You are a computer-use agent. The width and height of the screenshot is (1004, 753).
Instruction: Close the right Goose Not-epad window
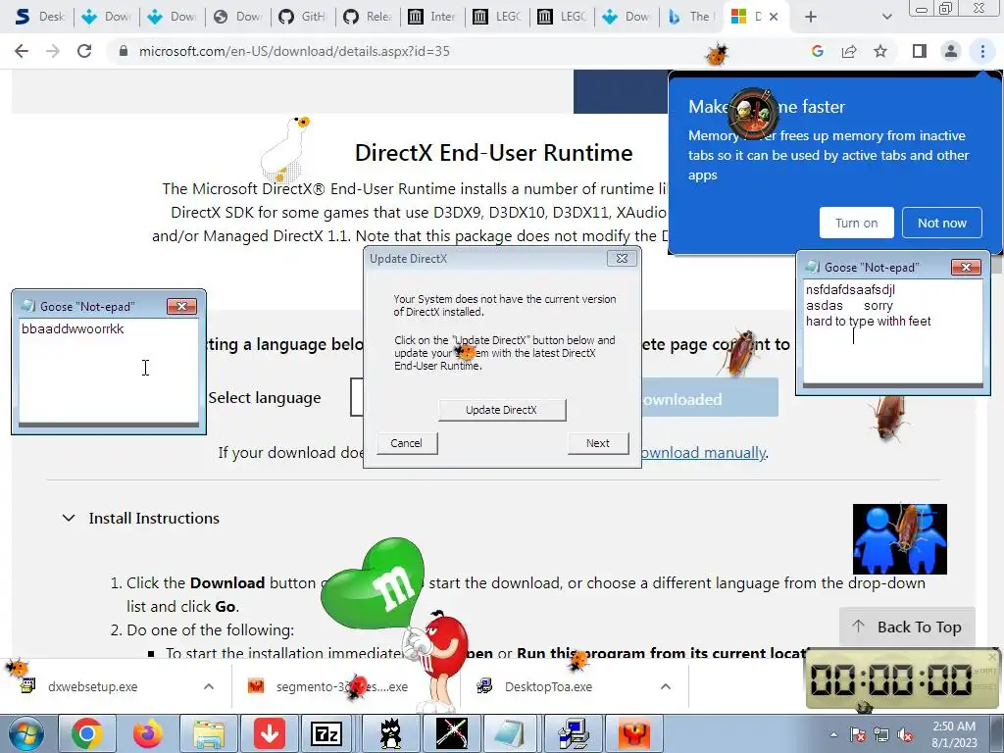click(966, 267)
